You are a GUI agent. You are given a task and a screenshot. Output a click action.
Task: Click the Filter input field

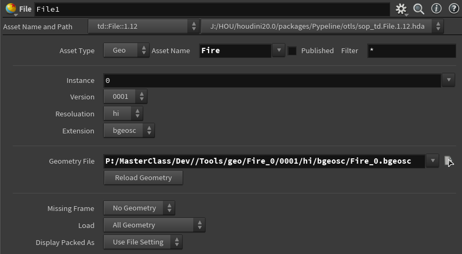point(411,50)
